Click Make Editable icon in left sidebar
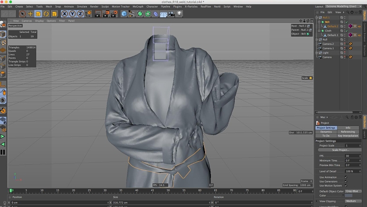The width and height of the screenshot is (367, 207). point(3,24)
